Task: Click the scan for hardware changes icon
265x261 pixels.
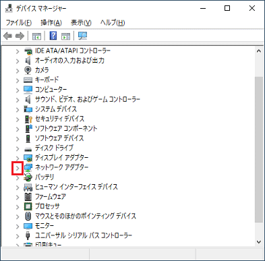Action: pyautogui.click(x=82, y=36)
